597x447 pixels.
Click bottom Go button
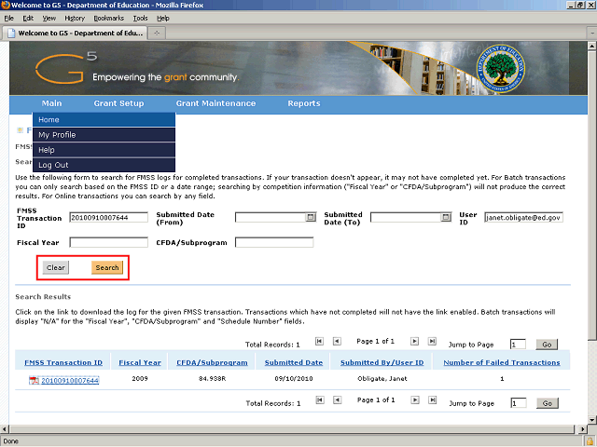pyautogui.click(x=548, y=403)
